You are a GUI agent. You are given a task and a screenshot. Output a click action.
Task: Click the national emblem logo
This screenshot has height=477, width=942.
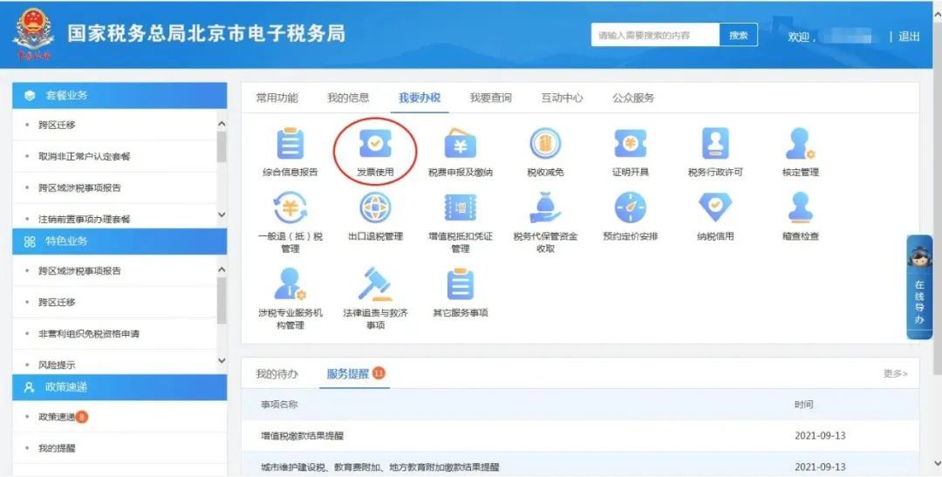(34, 34)
